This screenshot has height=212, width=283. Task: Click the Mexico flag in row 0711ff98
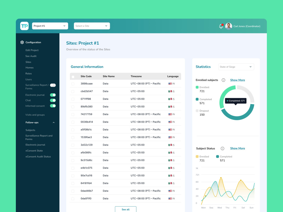pyautogui.click(x=170, y=99)
